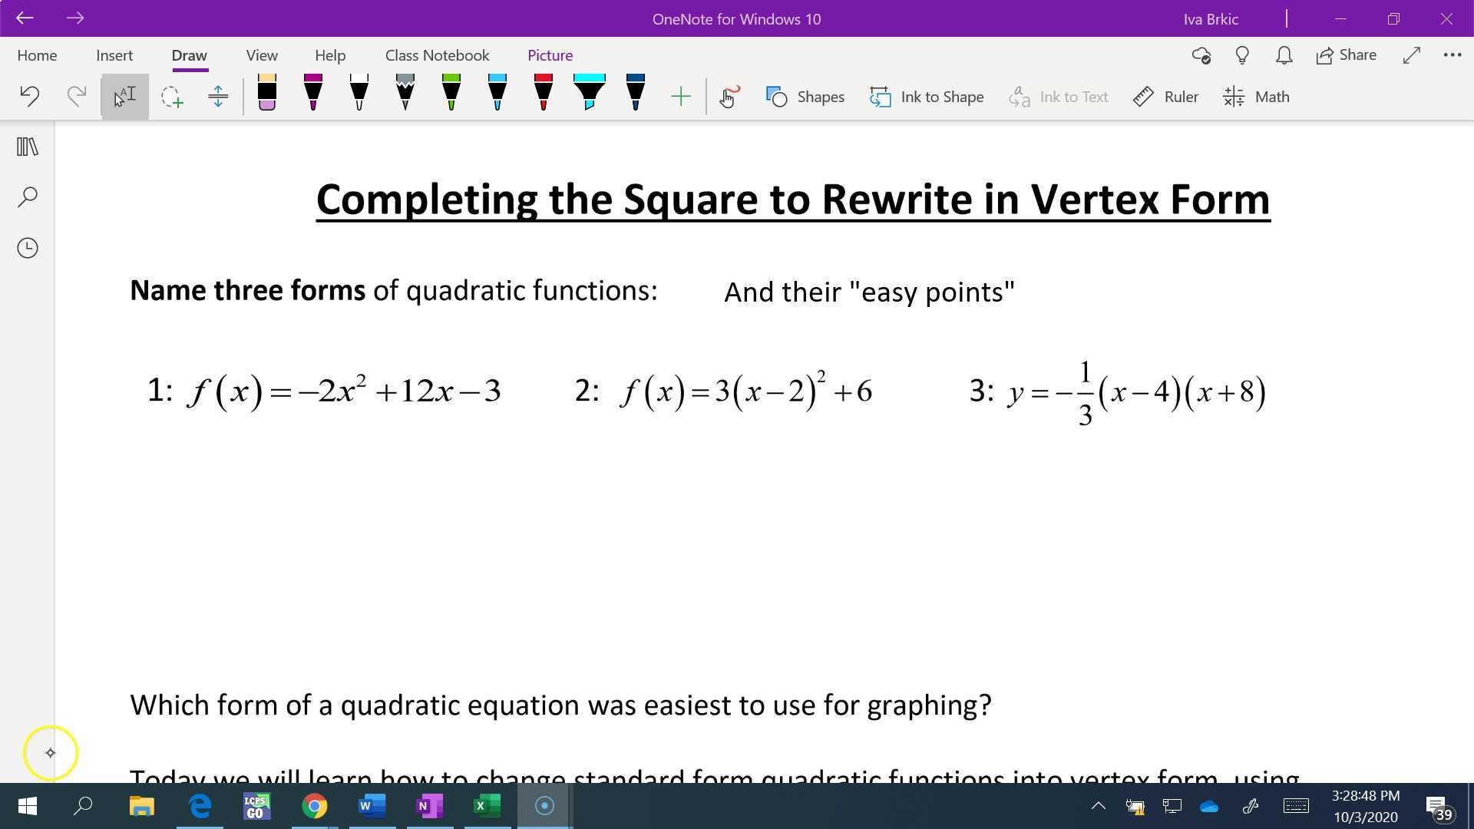Show recent notes in the sidebar

(27, 248)
